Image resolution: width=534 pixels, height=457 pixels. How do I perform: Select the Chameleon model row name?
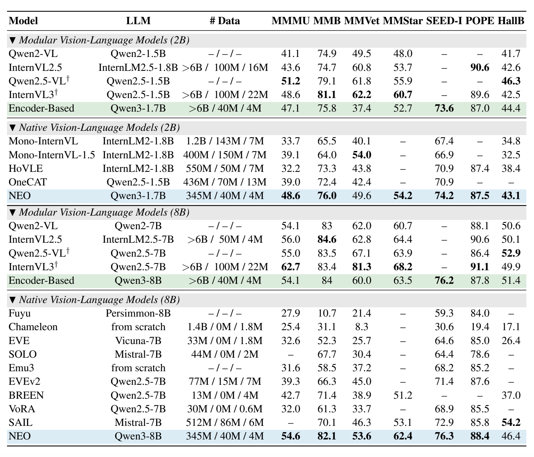(x=33, y=327)
